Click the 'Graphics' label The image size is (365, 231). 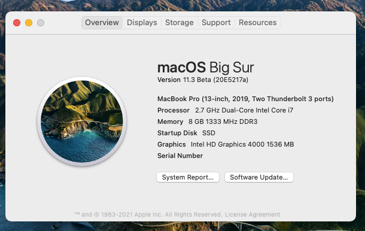click(172, 144)
